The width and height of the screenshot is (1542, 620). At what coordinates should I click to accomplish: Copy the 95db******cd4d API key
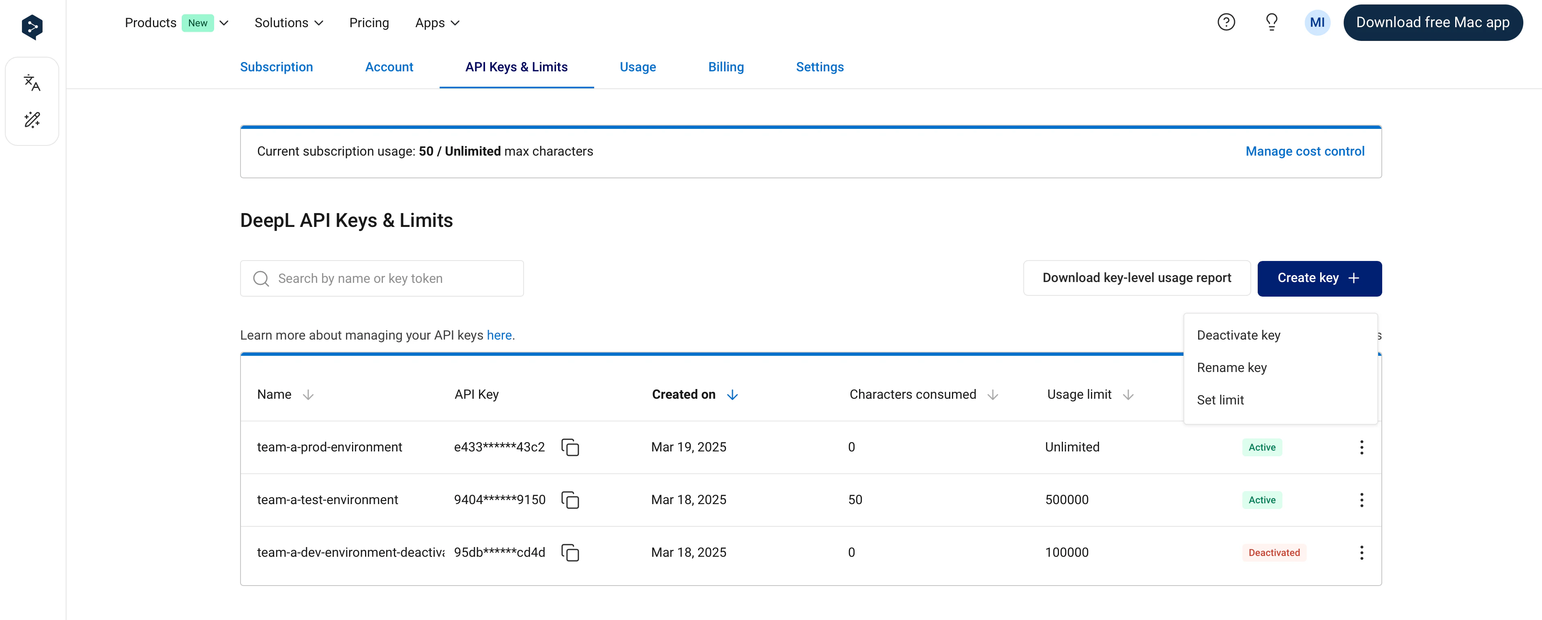pos(570,552)
